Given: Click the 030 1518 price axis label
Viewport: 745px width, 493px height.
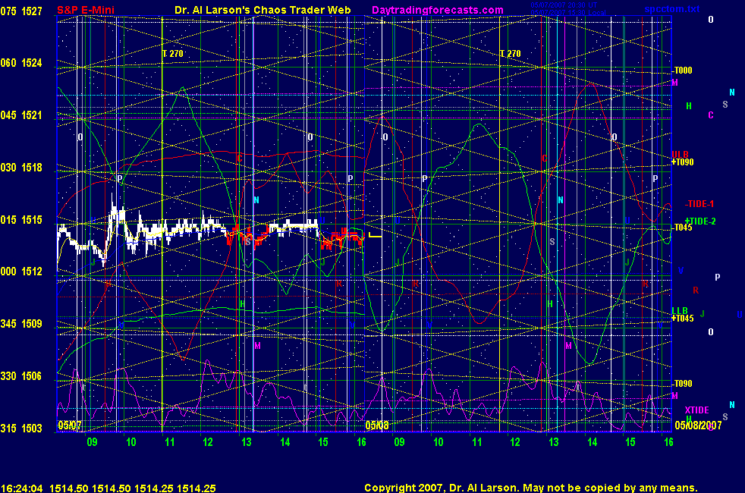Looking at the screenshot, I should coord(21,168).
